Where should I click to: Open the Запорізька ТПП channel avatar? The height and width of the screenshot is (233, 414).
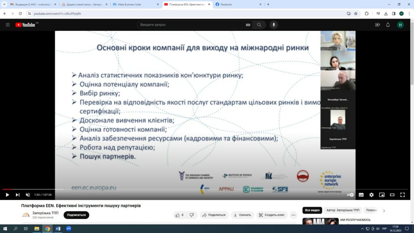(26, 215)
